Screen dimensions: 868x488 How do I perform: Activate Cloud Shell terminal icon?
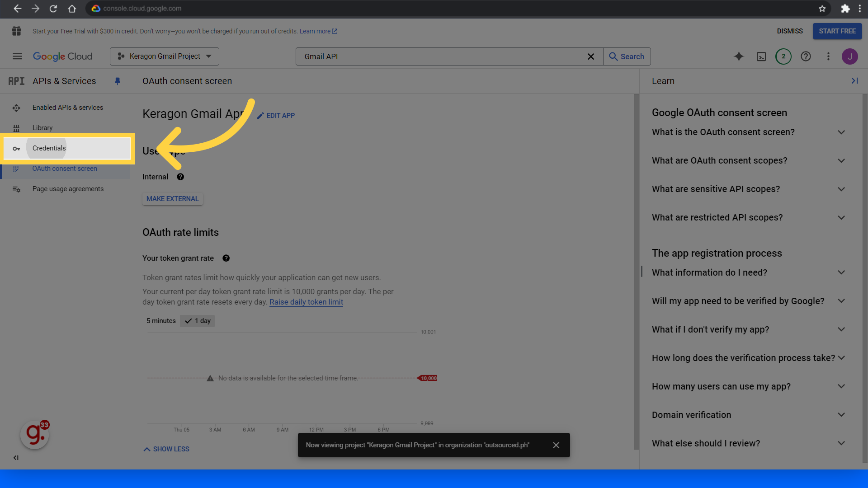pos(761,56)
